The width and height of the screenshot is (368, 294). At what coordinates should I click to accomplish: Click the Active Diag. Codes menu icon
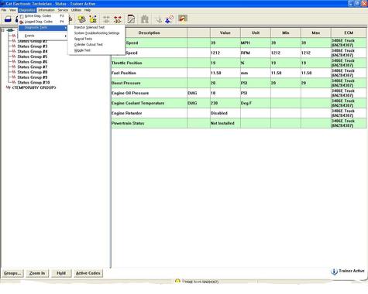pos(22,16)
